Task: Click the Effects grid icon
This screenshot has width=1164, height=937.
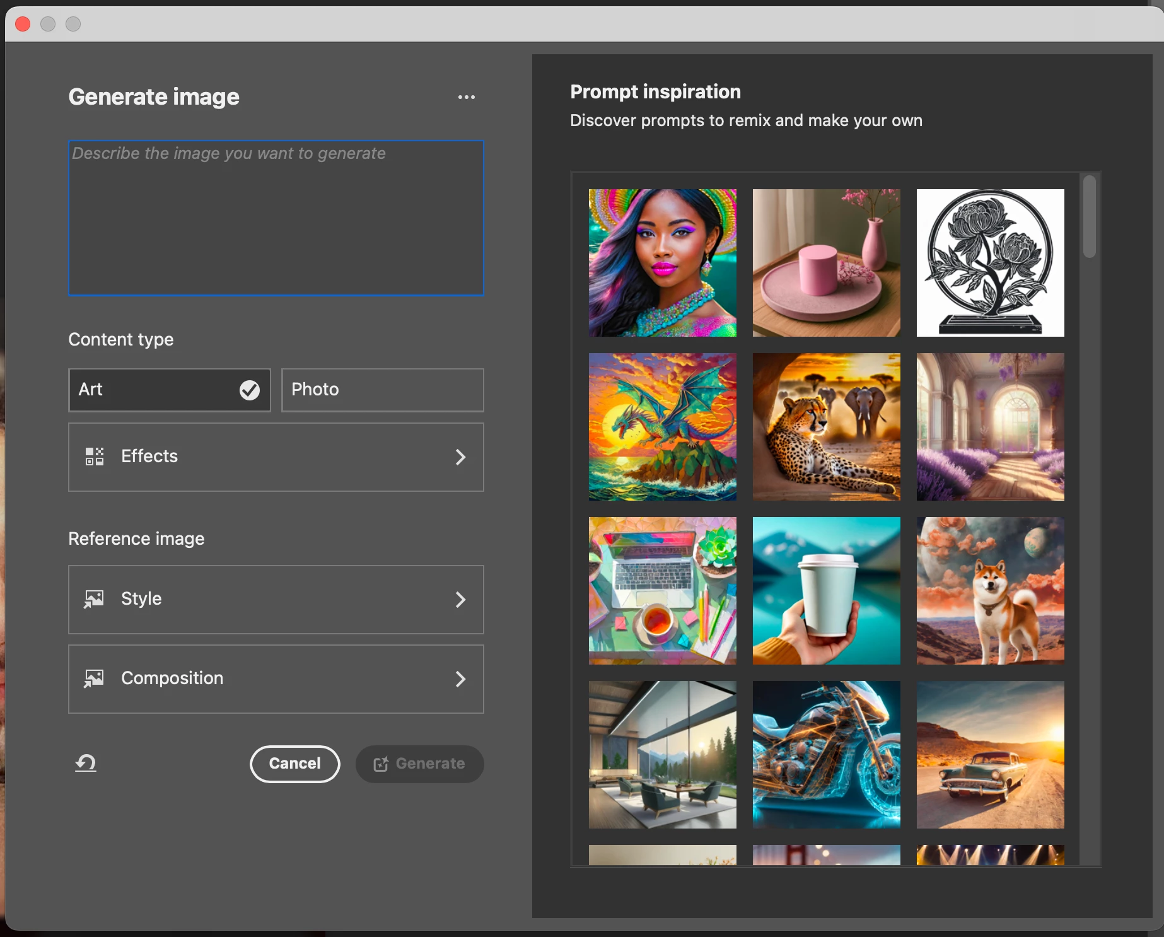Action: (x=95, y=457)
